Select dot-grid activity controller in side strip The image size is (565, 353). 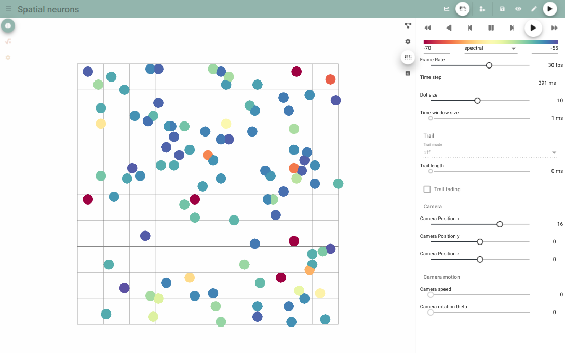tap(408, 57)
